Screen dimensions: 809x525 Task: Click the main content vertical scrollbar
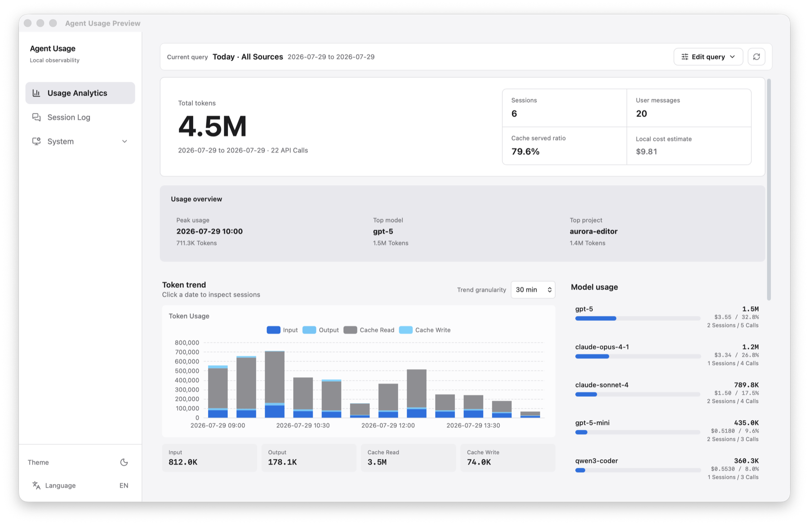[x=769, y=190]
